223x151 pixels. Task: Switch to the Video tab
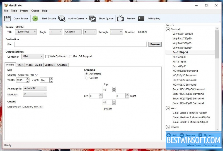coord(29,65)
